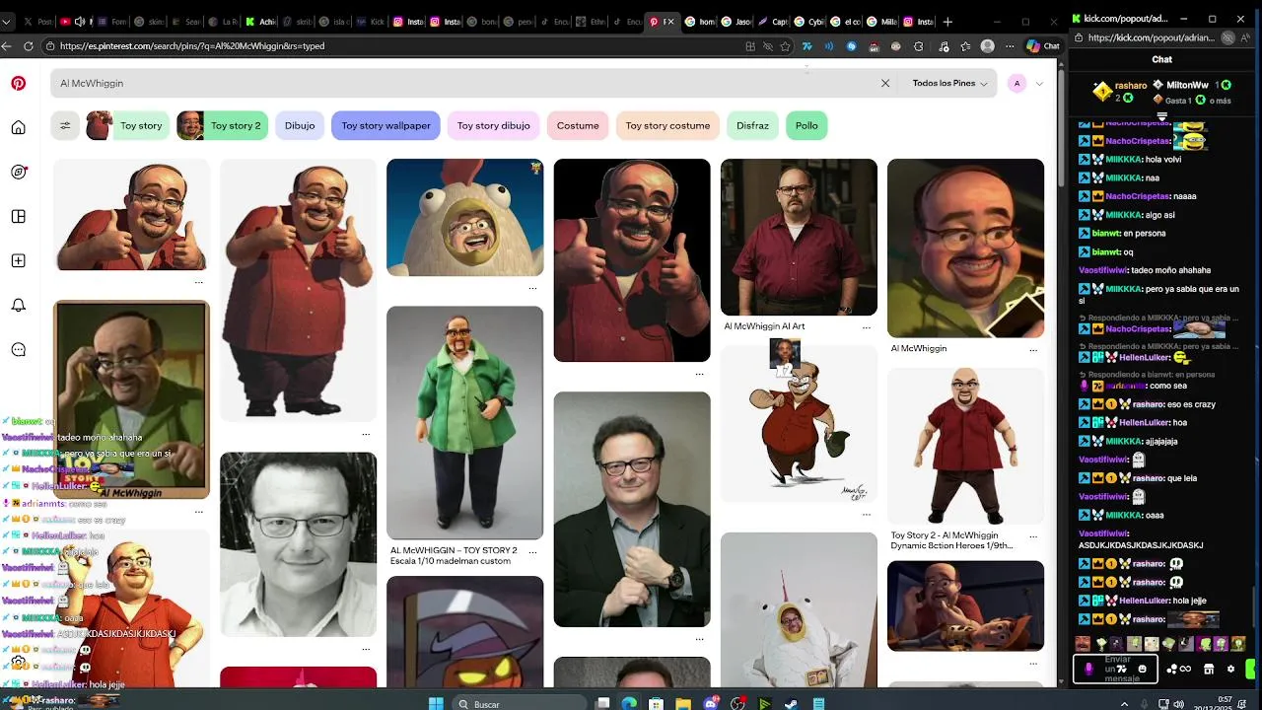
Task: Open Pinterest home feed icon
Action: pos(18,127)
